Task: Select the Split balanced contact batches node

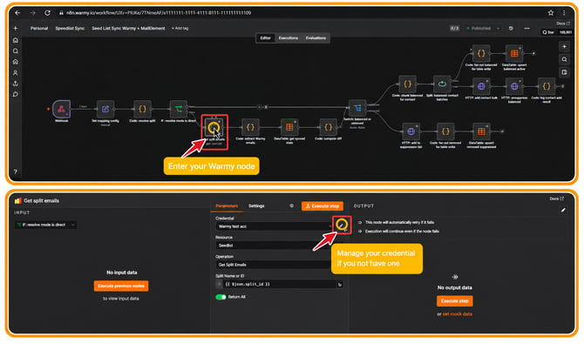Action: coord(442,84)
